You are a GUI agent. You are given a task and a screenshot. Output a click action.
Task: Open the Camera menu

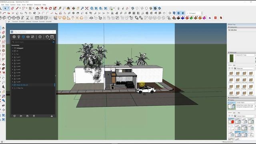(13, 5)
